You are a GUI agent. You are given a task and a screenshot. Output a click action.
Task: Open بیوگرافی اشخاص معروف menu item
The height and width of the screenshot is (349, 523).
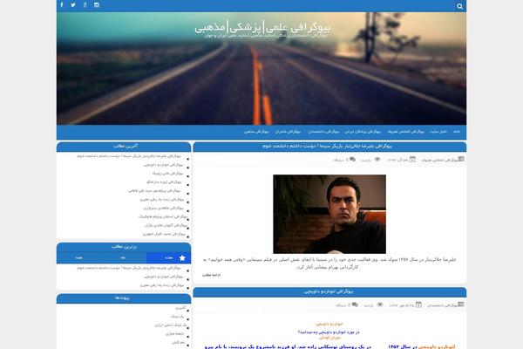tap(405, 132)
